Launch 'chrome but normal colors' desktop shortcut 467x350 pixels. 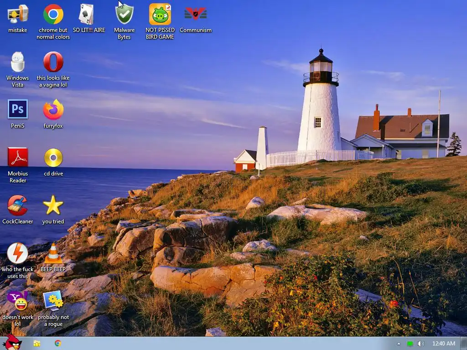[x=53, y=14]
